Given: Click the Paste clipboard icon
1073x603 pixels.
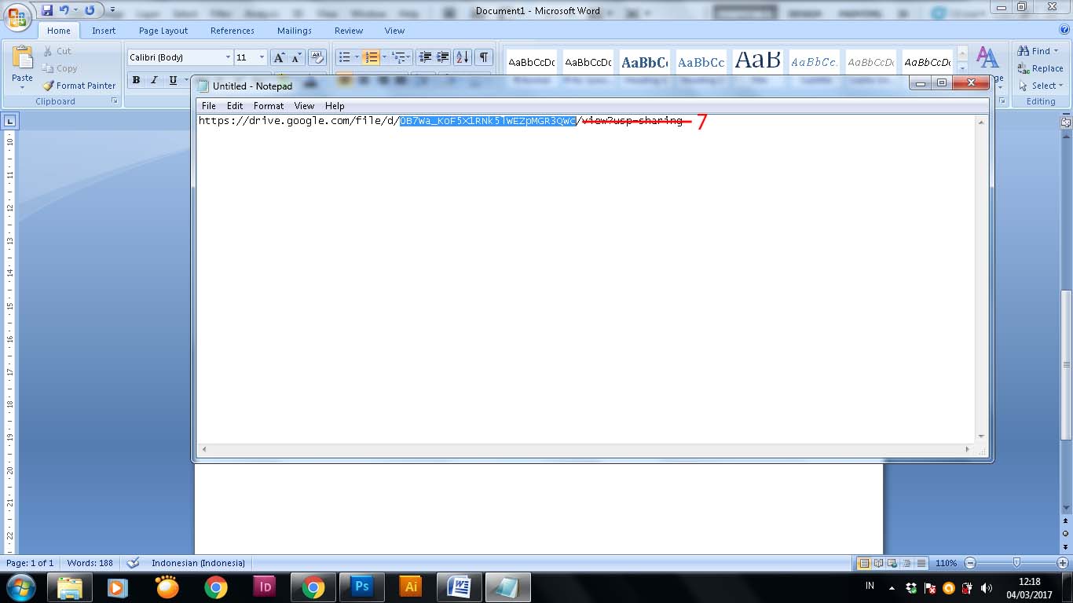Looking at the screenshot, I should 22,57.
